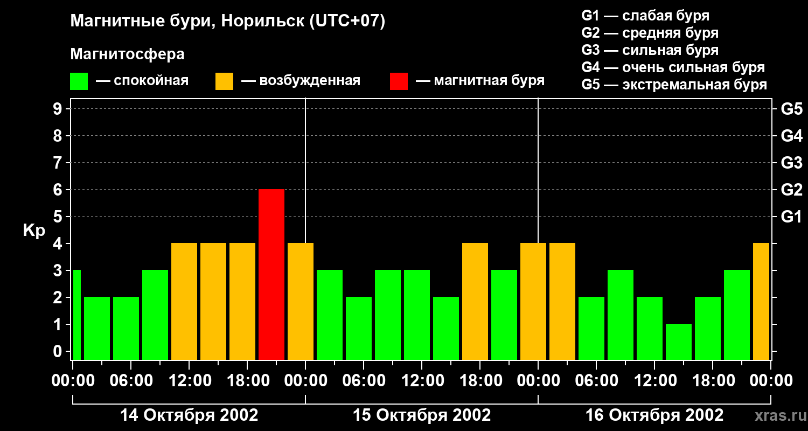Click the G1 label on the right axis
Image resolution: width=808 pixels, height=431 pixels.
pyautogui.click(x=791, y=217)
